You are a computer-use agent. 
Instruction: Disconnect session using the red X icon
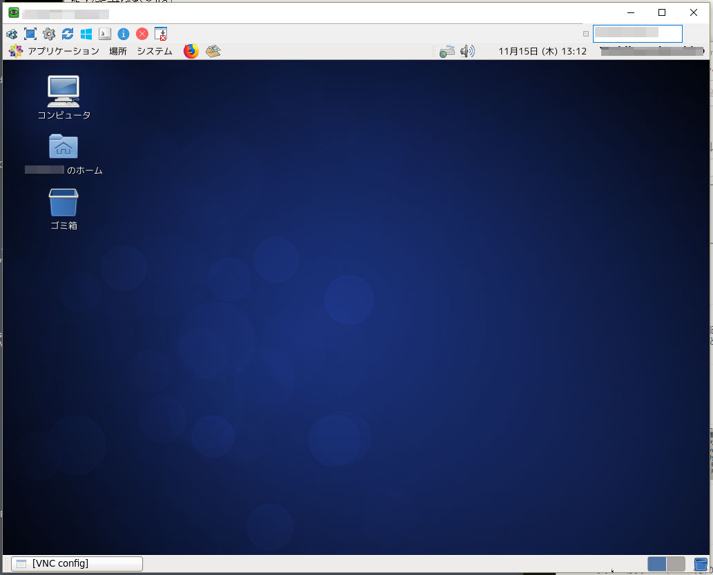[142, 34]
